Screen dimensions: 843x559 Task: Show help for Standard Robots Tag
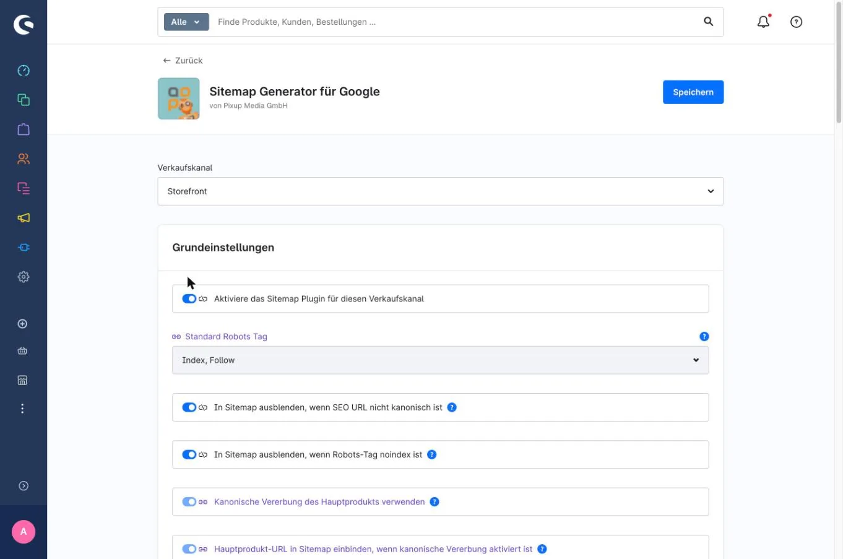704,337
